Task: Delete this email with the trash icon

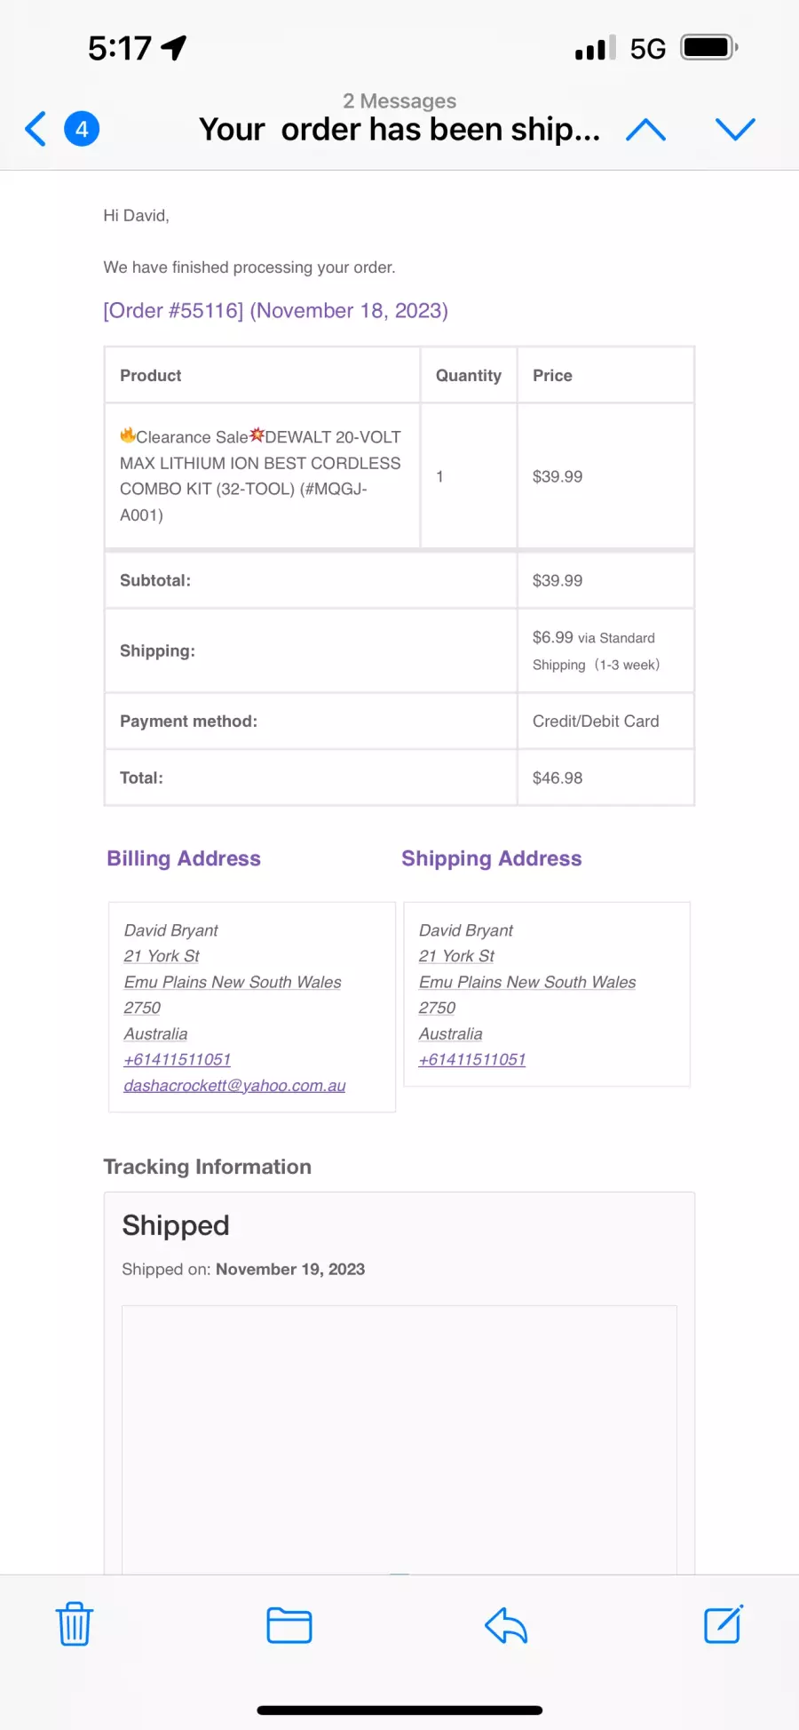Action: (x=75, y=1624)
